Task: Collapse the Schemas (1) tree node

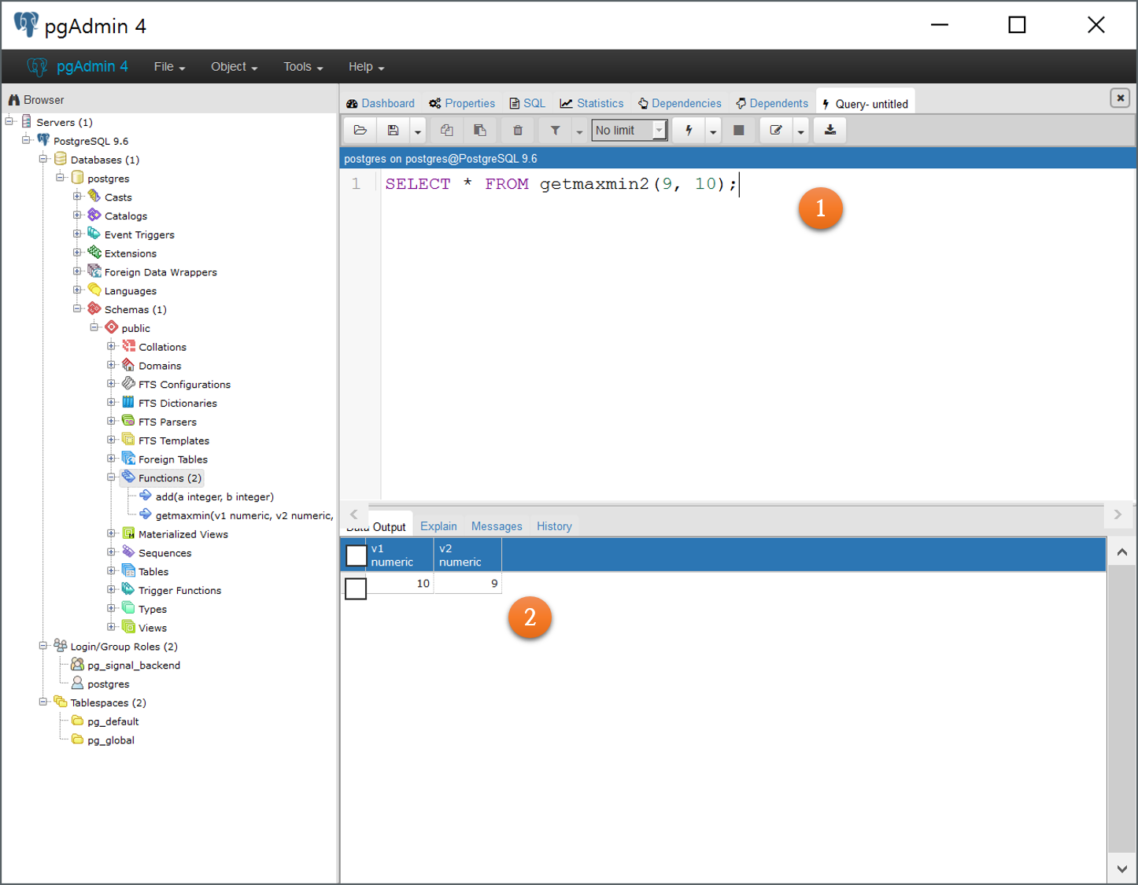Action: tap(77, 309)
